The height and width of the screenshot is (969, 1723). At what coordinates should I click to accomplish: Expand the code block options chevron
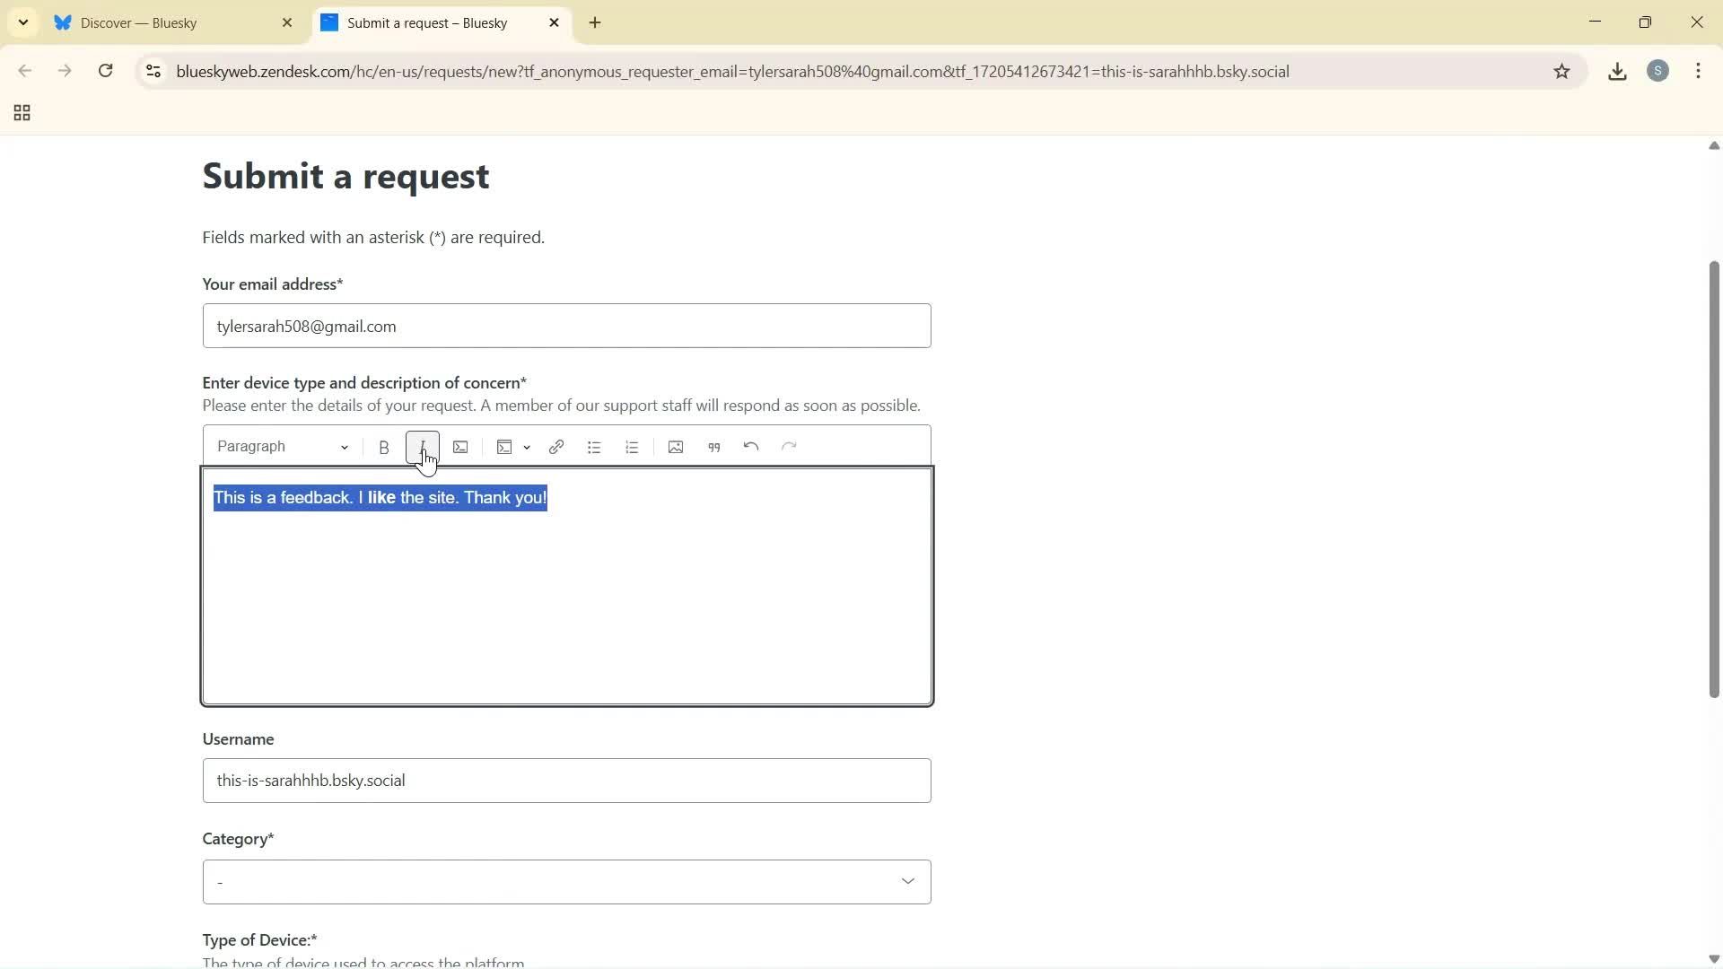[x=526, y=448]
